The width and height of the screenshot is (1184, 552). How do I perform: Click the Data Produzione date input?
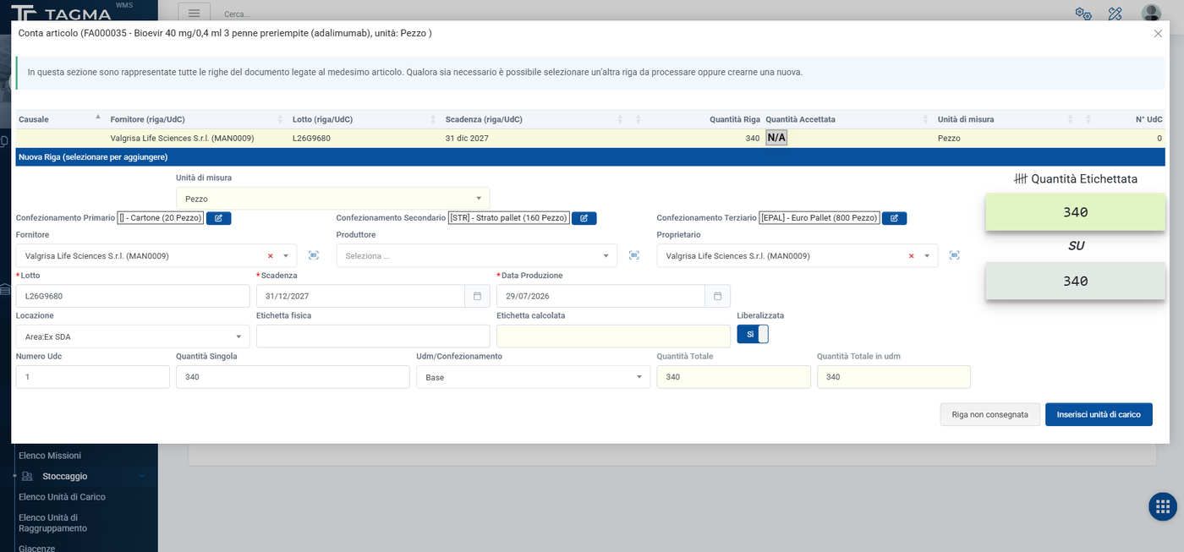tap(601, 296)
